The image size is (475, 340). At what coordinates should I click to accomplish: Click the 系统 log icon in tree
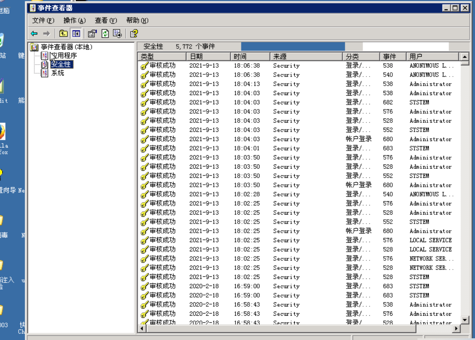[45, 73]
